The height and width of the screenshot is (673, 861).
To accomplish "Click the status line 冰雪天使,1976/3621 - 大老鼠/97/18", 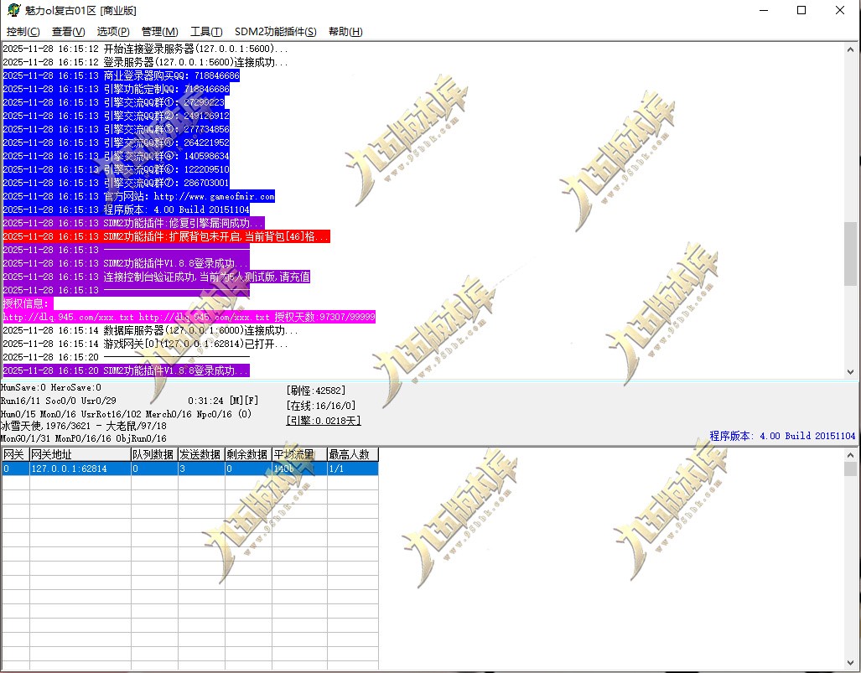I will click(x=84, y=426).
